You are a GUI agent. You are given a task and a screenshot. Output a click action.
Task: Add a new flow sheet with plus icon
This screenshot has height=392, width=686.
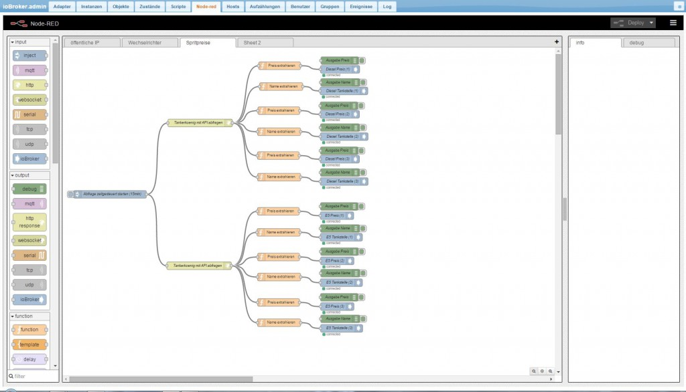click(x=556, y=42)
